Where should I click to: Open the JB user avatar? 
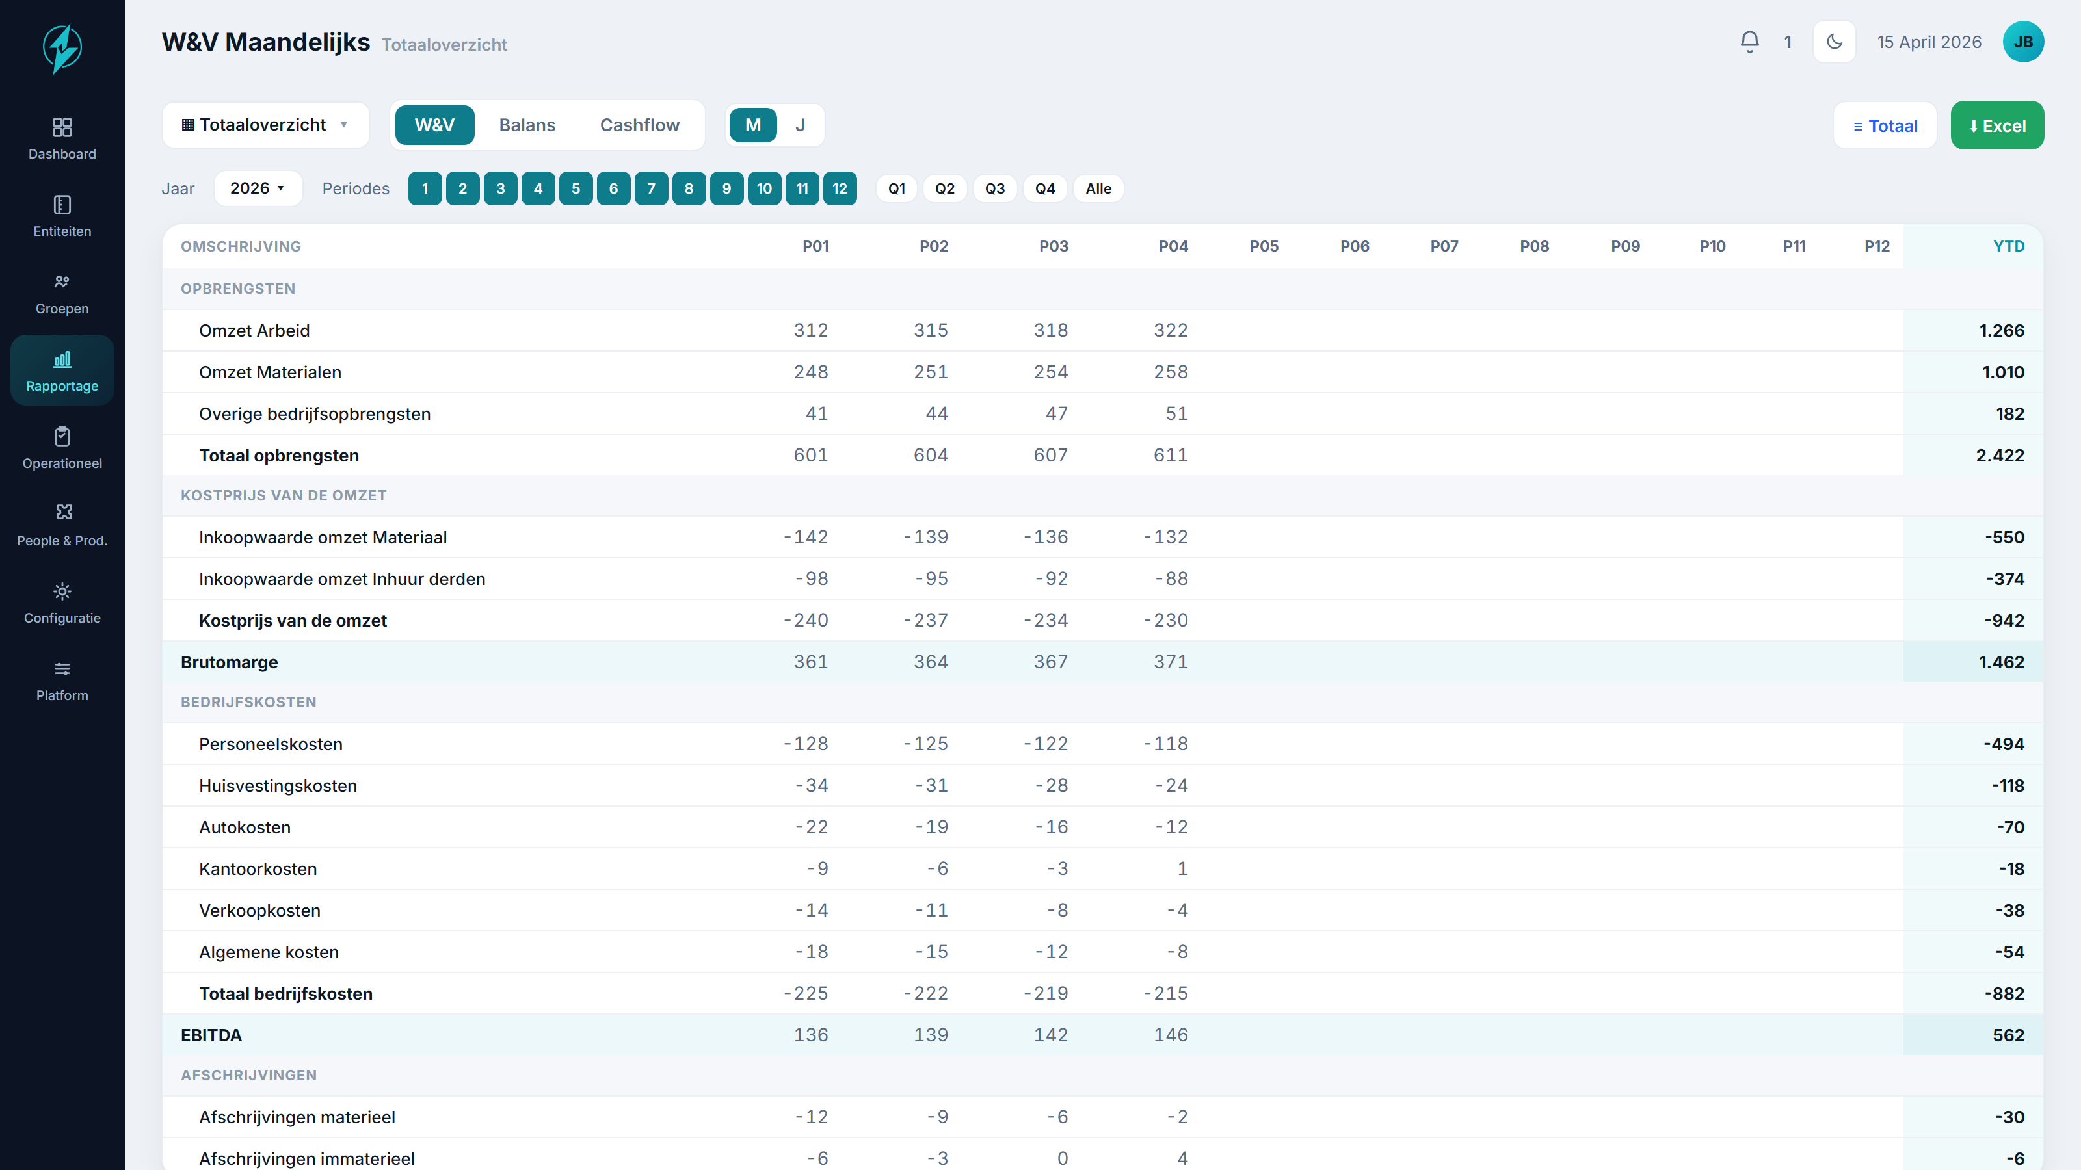2024,42
